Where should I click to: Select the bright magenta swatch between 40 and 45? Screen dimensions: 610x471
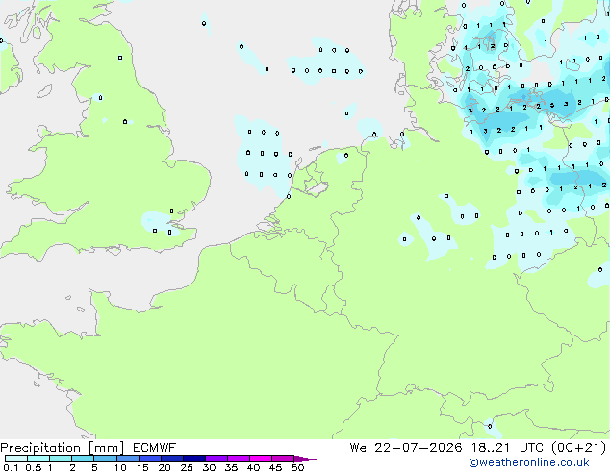tap(261, 459)
